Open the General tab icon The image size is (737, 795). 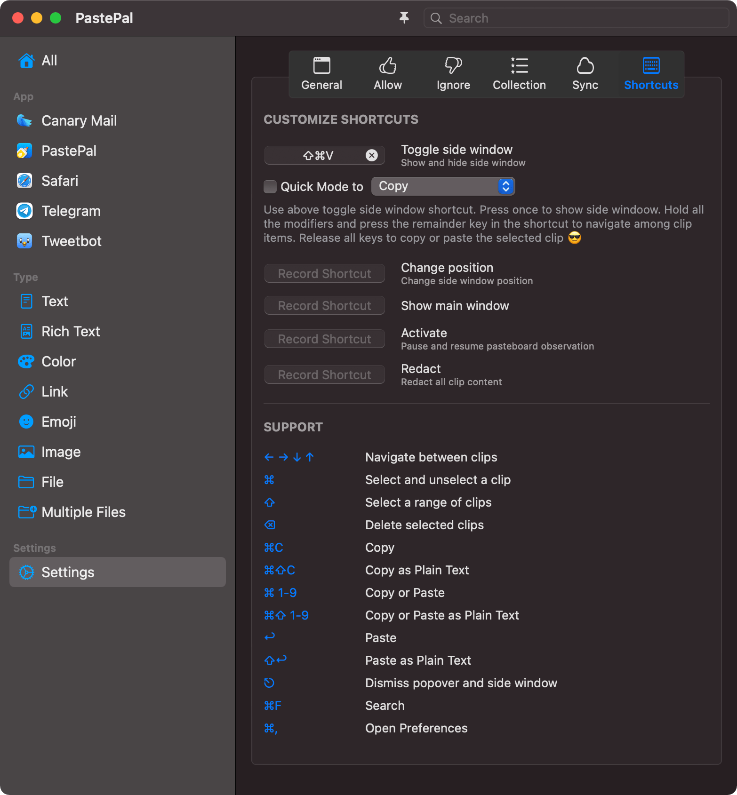point(322,65)
